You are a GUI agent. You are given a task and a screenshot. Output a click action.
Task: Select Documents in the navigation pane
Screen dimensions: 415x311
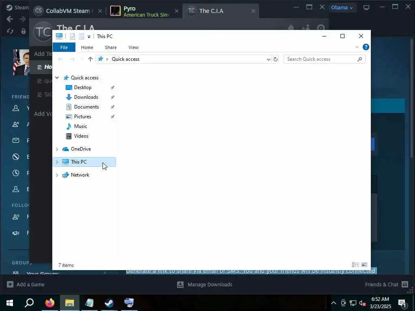click(86, 107)
